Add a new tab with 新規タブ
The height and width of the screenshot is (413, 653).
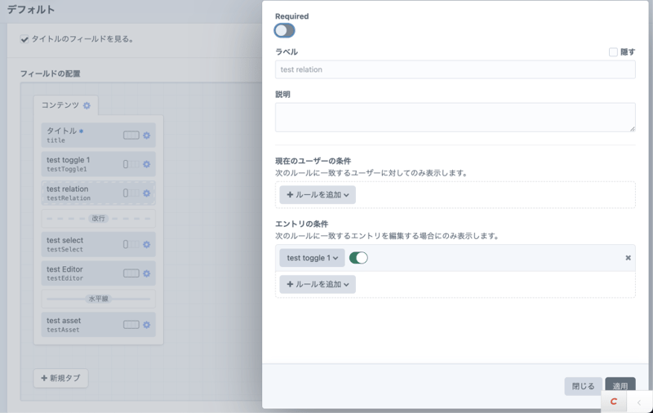[61, 379]
